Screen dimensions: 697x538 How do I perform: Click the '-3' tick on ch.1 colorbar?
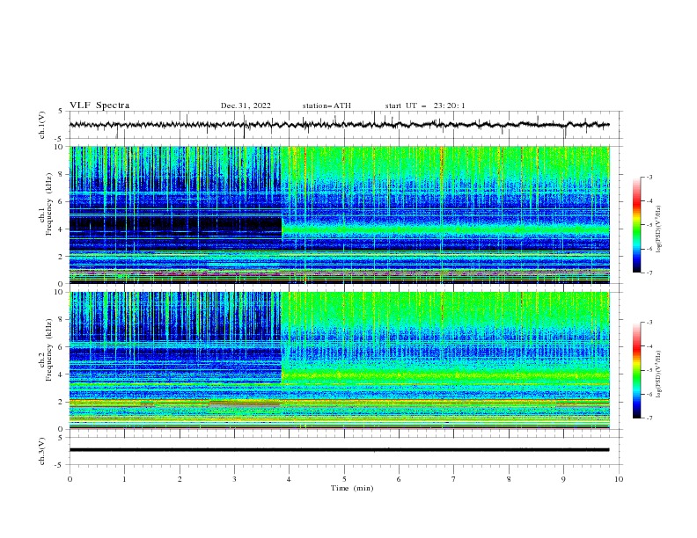tap(649, 177)
